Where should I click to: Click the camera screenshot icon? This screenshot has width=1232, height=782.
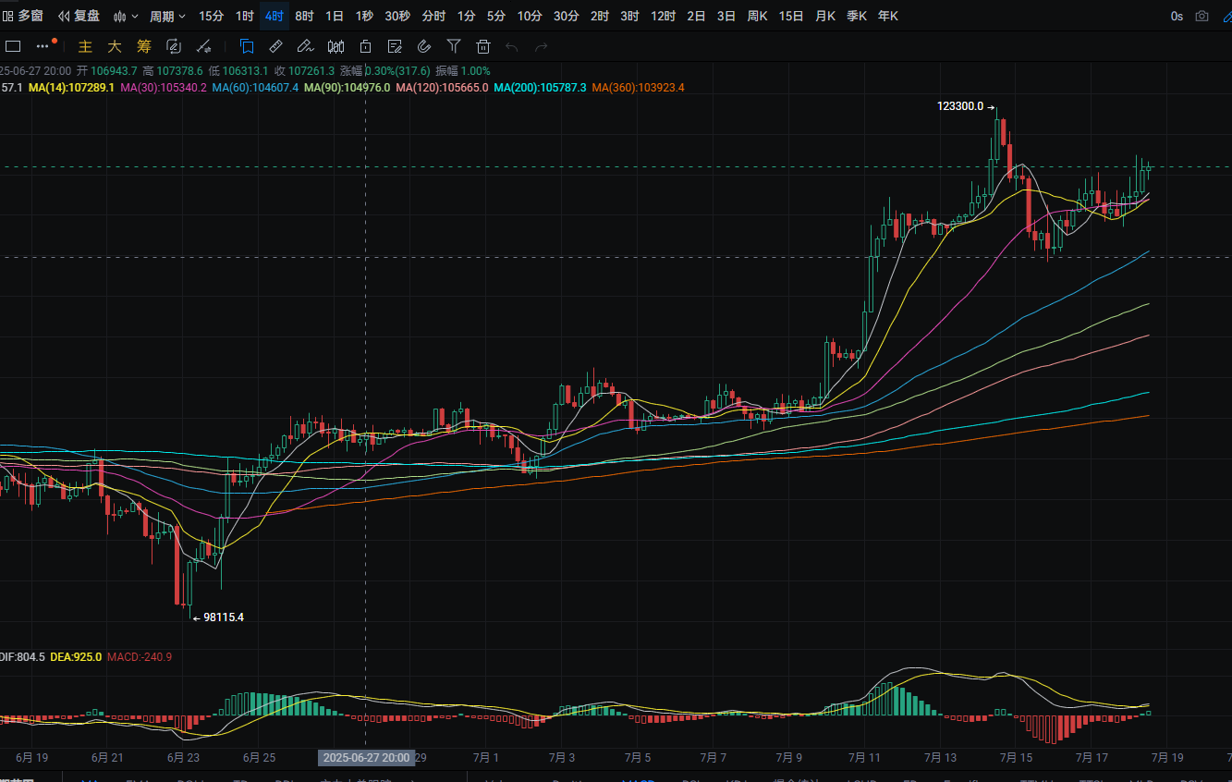tap(1202, 16)
